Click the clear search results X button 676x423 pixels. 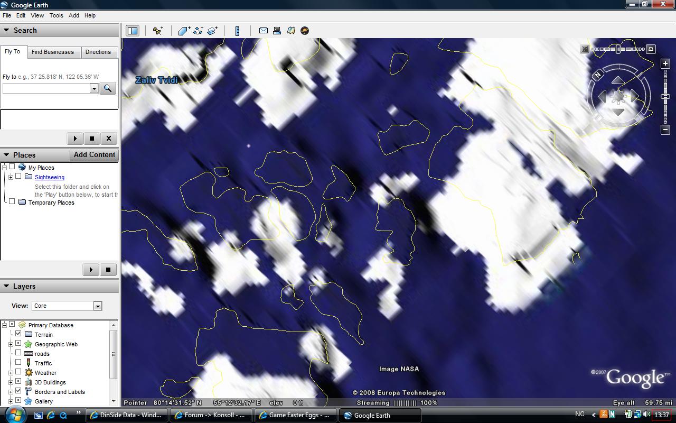point(109,139)
